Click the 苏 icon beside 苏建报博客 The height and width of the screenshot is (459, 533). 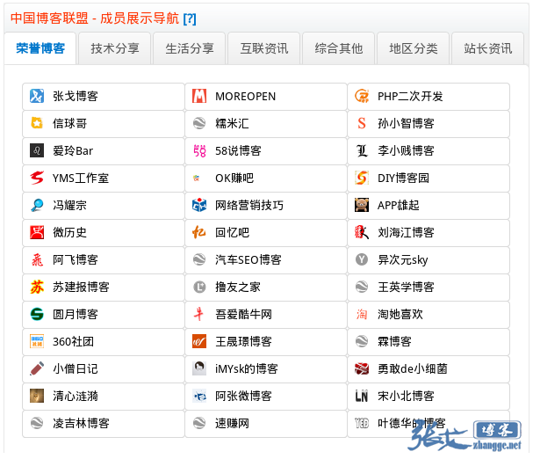[37, 287]
